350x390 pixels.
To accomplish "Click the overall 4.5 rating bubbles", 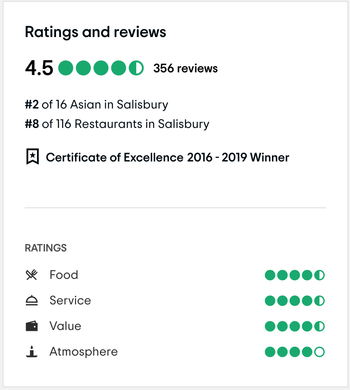I will tap(101, 68).
